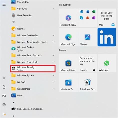Click the X letter section header
The image size is (118, 118).
[13, 102]
